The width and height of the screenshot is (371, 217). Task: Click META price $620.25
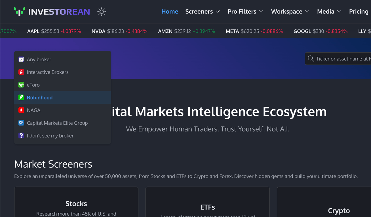point(250,31)
